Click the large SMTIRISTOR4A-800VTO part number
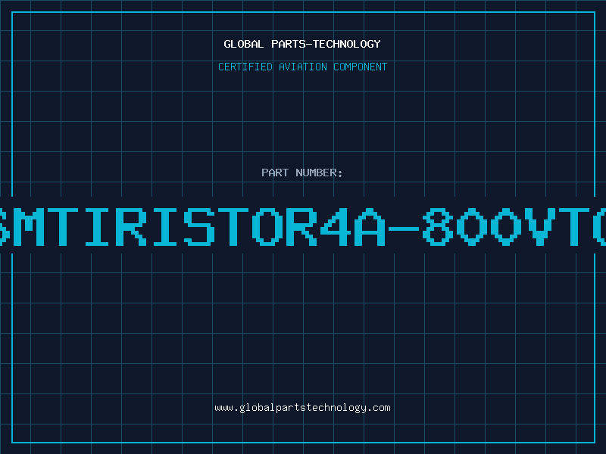 coord(303,227)
